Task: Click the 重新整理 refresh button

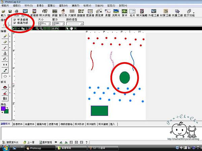Action: 45,142
